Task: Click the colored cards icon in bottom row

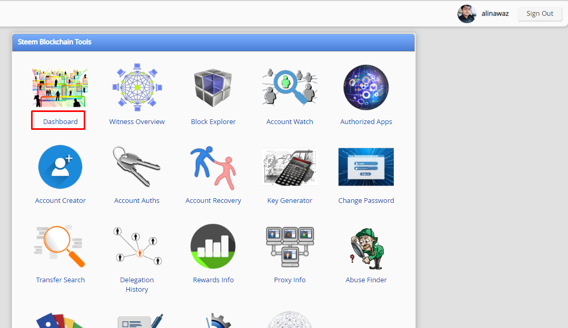Action: point(60,321)
